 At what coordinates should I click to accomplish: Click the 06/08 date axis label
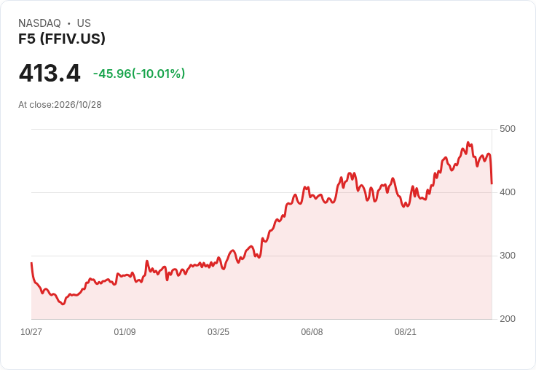point(312,331)
